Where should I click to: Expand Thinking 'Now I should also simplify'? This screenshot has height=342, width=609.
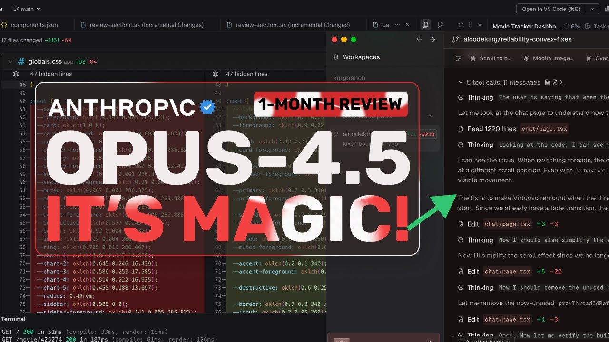[x=533, y=240]
